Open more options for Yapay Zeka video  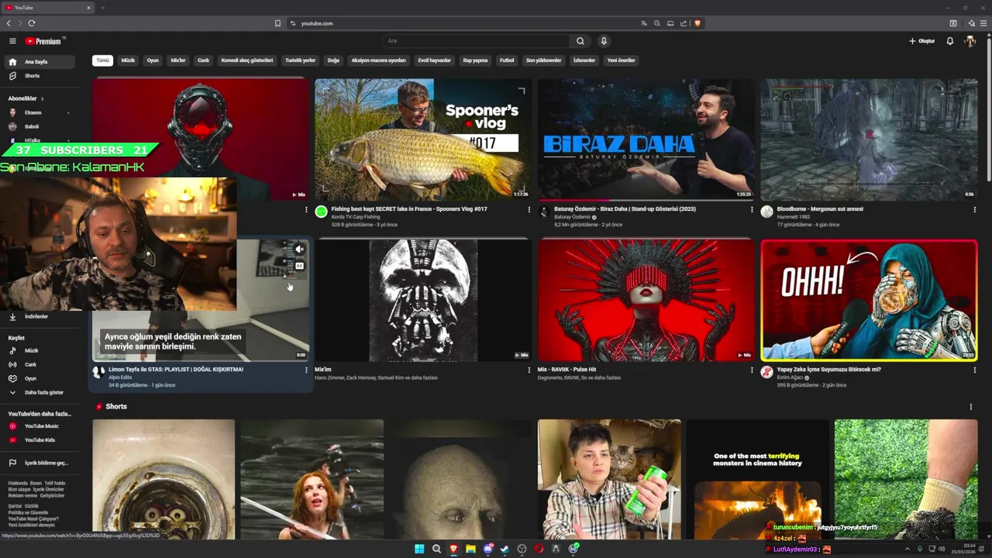[x=975, y=370]
